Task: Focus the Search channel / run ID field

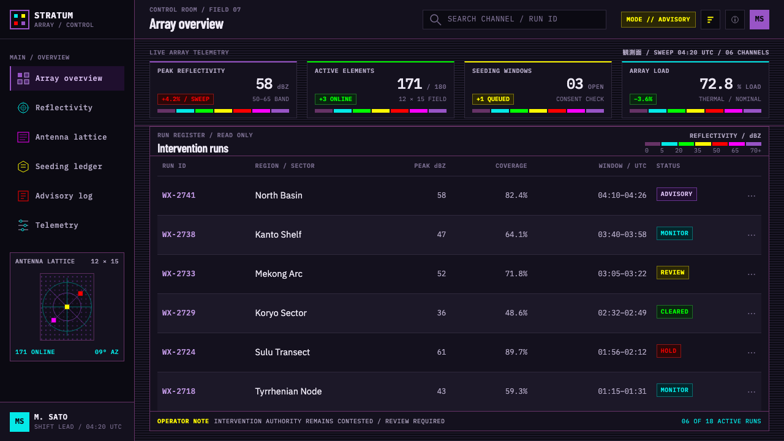Action: coord(514,20)
